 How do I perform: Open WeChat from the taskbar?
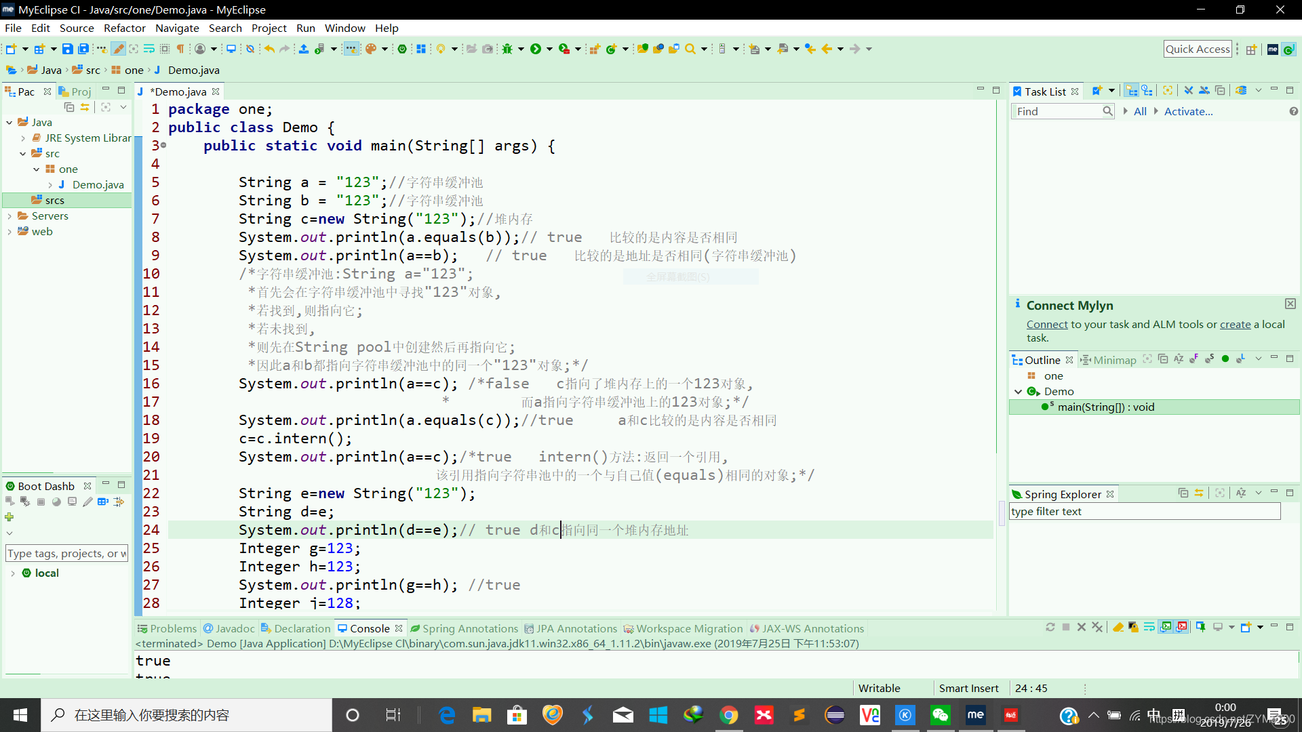click(x=941, y=715)
